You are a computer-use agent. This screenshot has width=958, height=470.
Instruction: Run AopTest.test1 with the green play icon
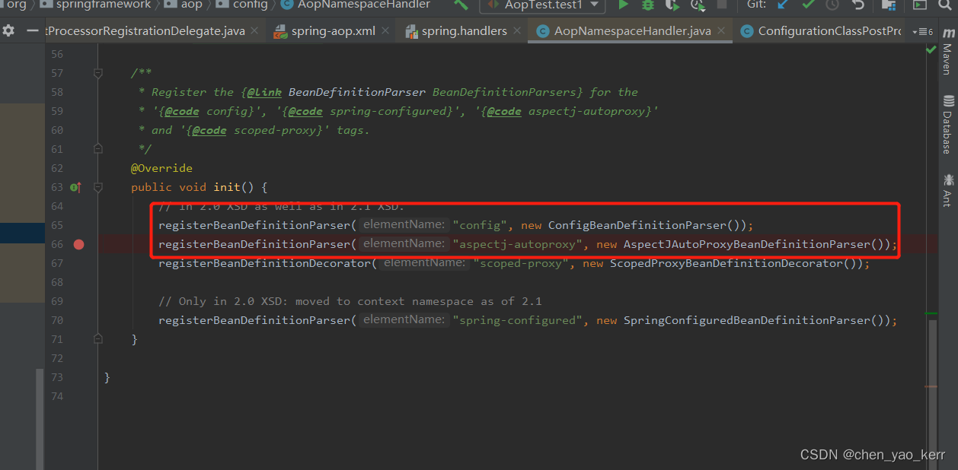[x=624, y=5]
